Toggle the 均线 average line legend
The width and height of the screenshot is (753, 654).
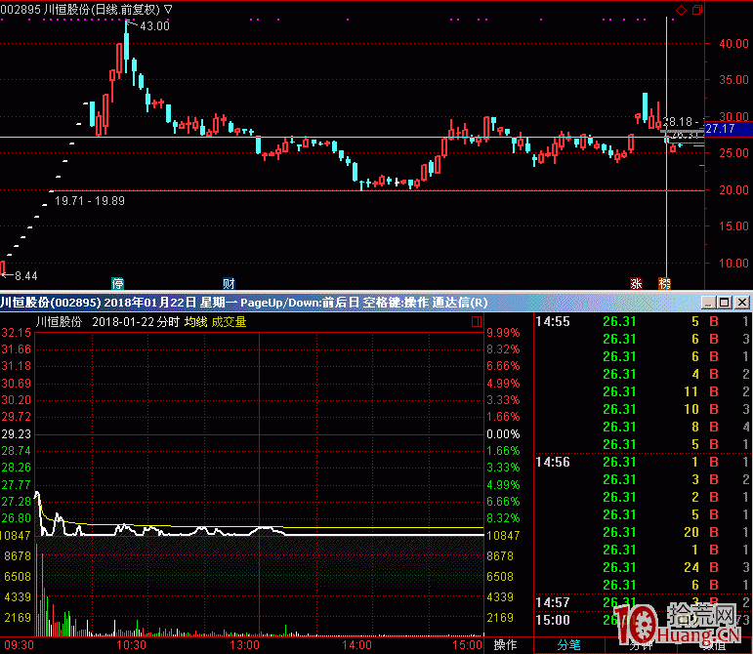[195, 322]
